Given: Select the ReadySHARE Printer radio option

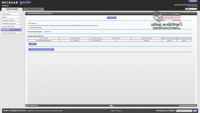Looking at the screenshot, I should tap(29, 28).
